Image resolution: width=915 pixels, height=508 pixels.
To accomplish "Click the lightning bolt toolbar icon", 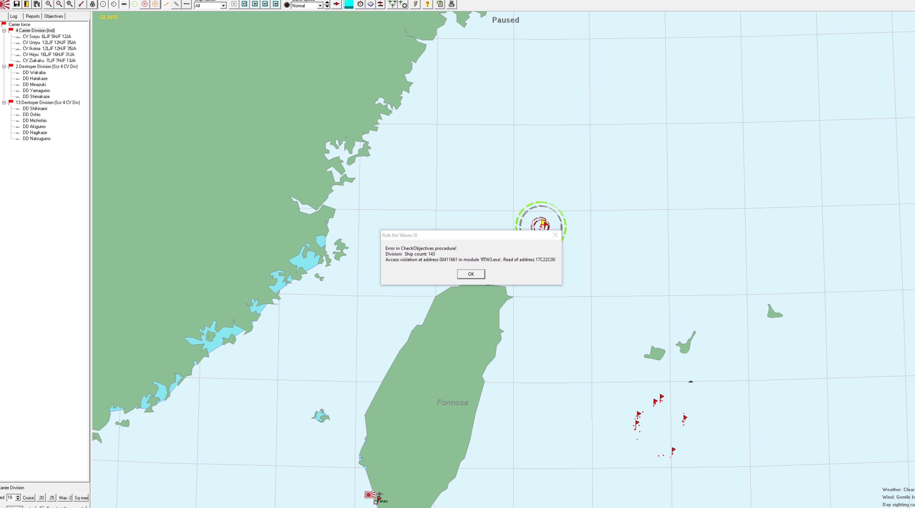I will point(415,4).
